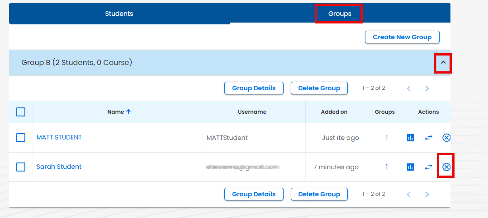488x218 pixels.
Task: Switch to the Students tab
Action: pos(119,14)
